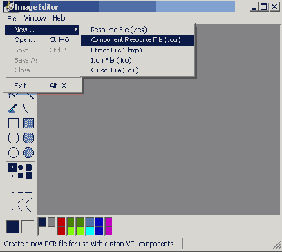Open the Help menu
This screenshot has width=282, height=252.
[x=59, y=18]
